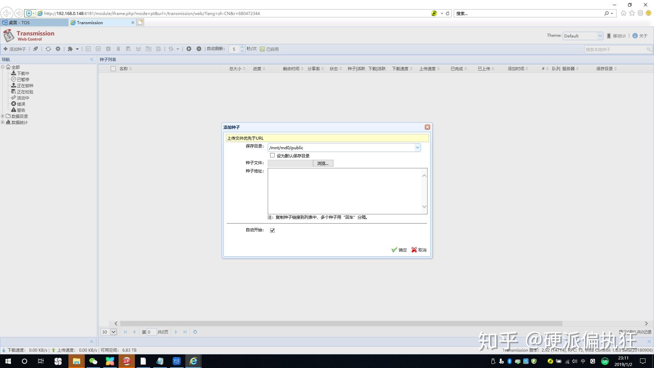Check 设为默认保存目录 checkbox

pos(272,155)
